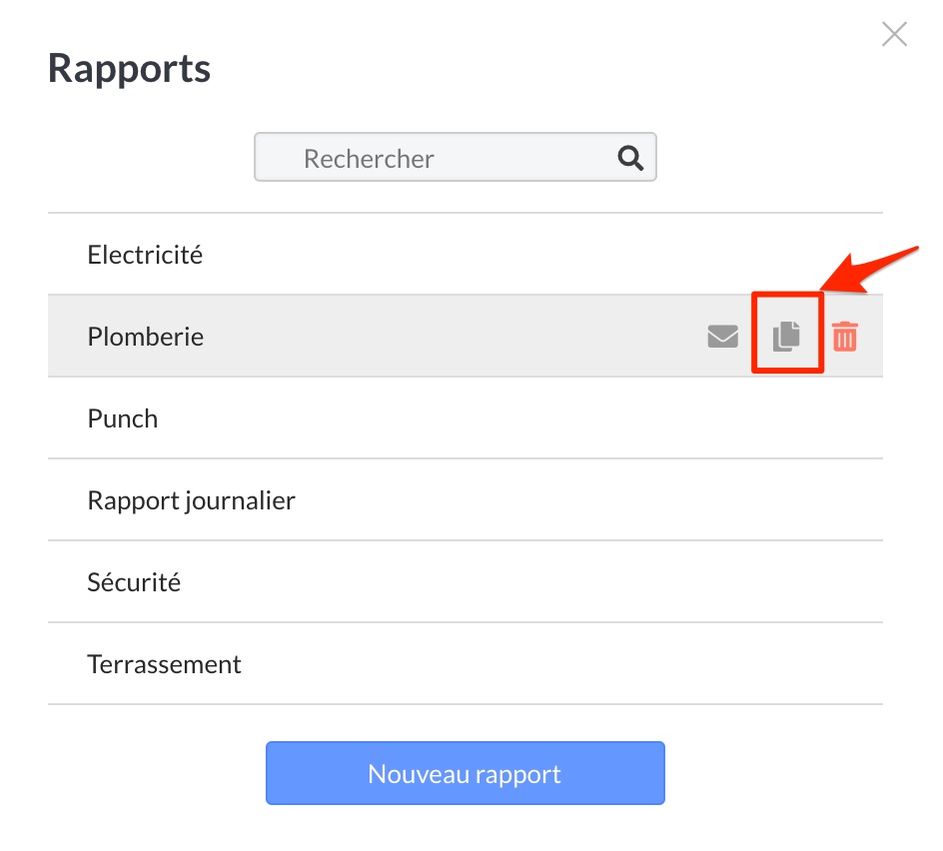
Task: Click the Rechercher placeholder text
Action: tap(369, 159)
